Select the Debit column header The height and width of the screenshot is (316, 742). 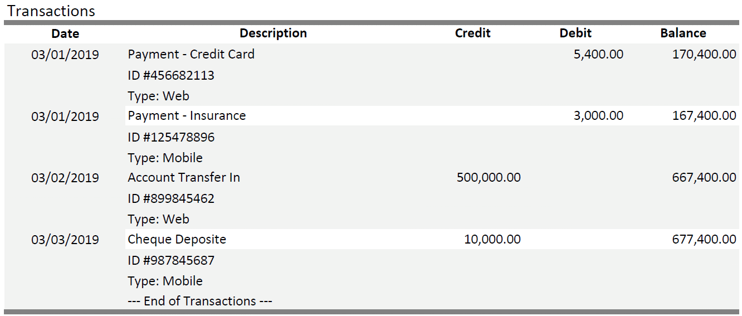point(575,33)
